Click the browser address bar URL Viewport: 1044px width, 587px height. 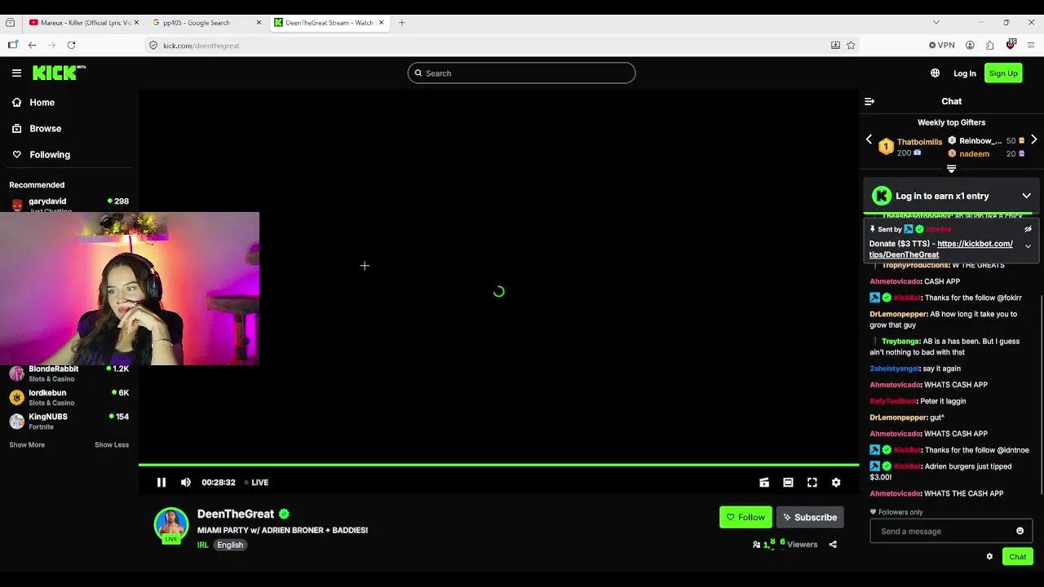click(201, 46)
